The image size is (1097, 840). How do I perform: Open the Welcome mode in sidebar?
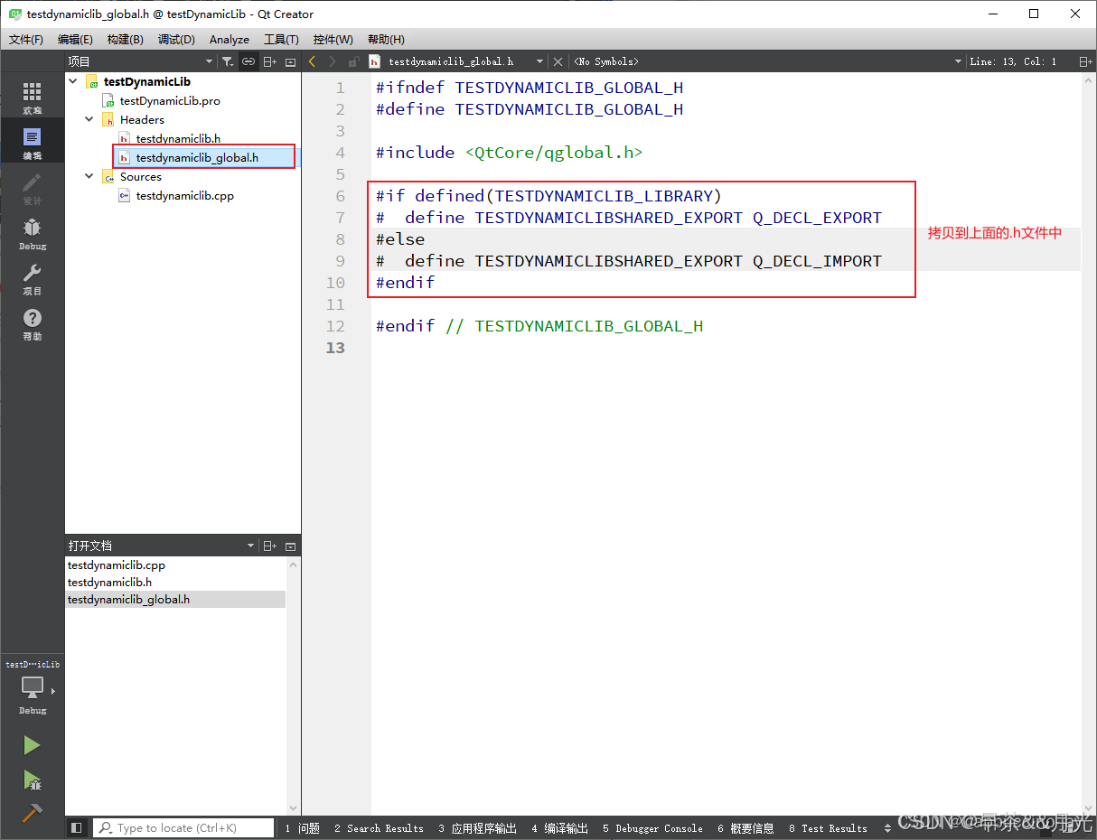(x=32, y=97)
